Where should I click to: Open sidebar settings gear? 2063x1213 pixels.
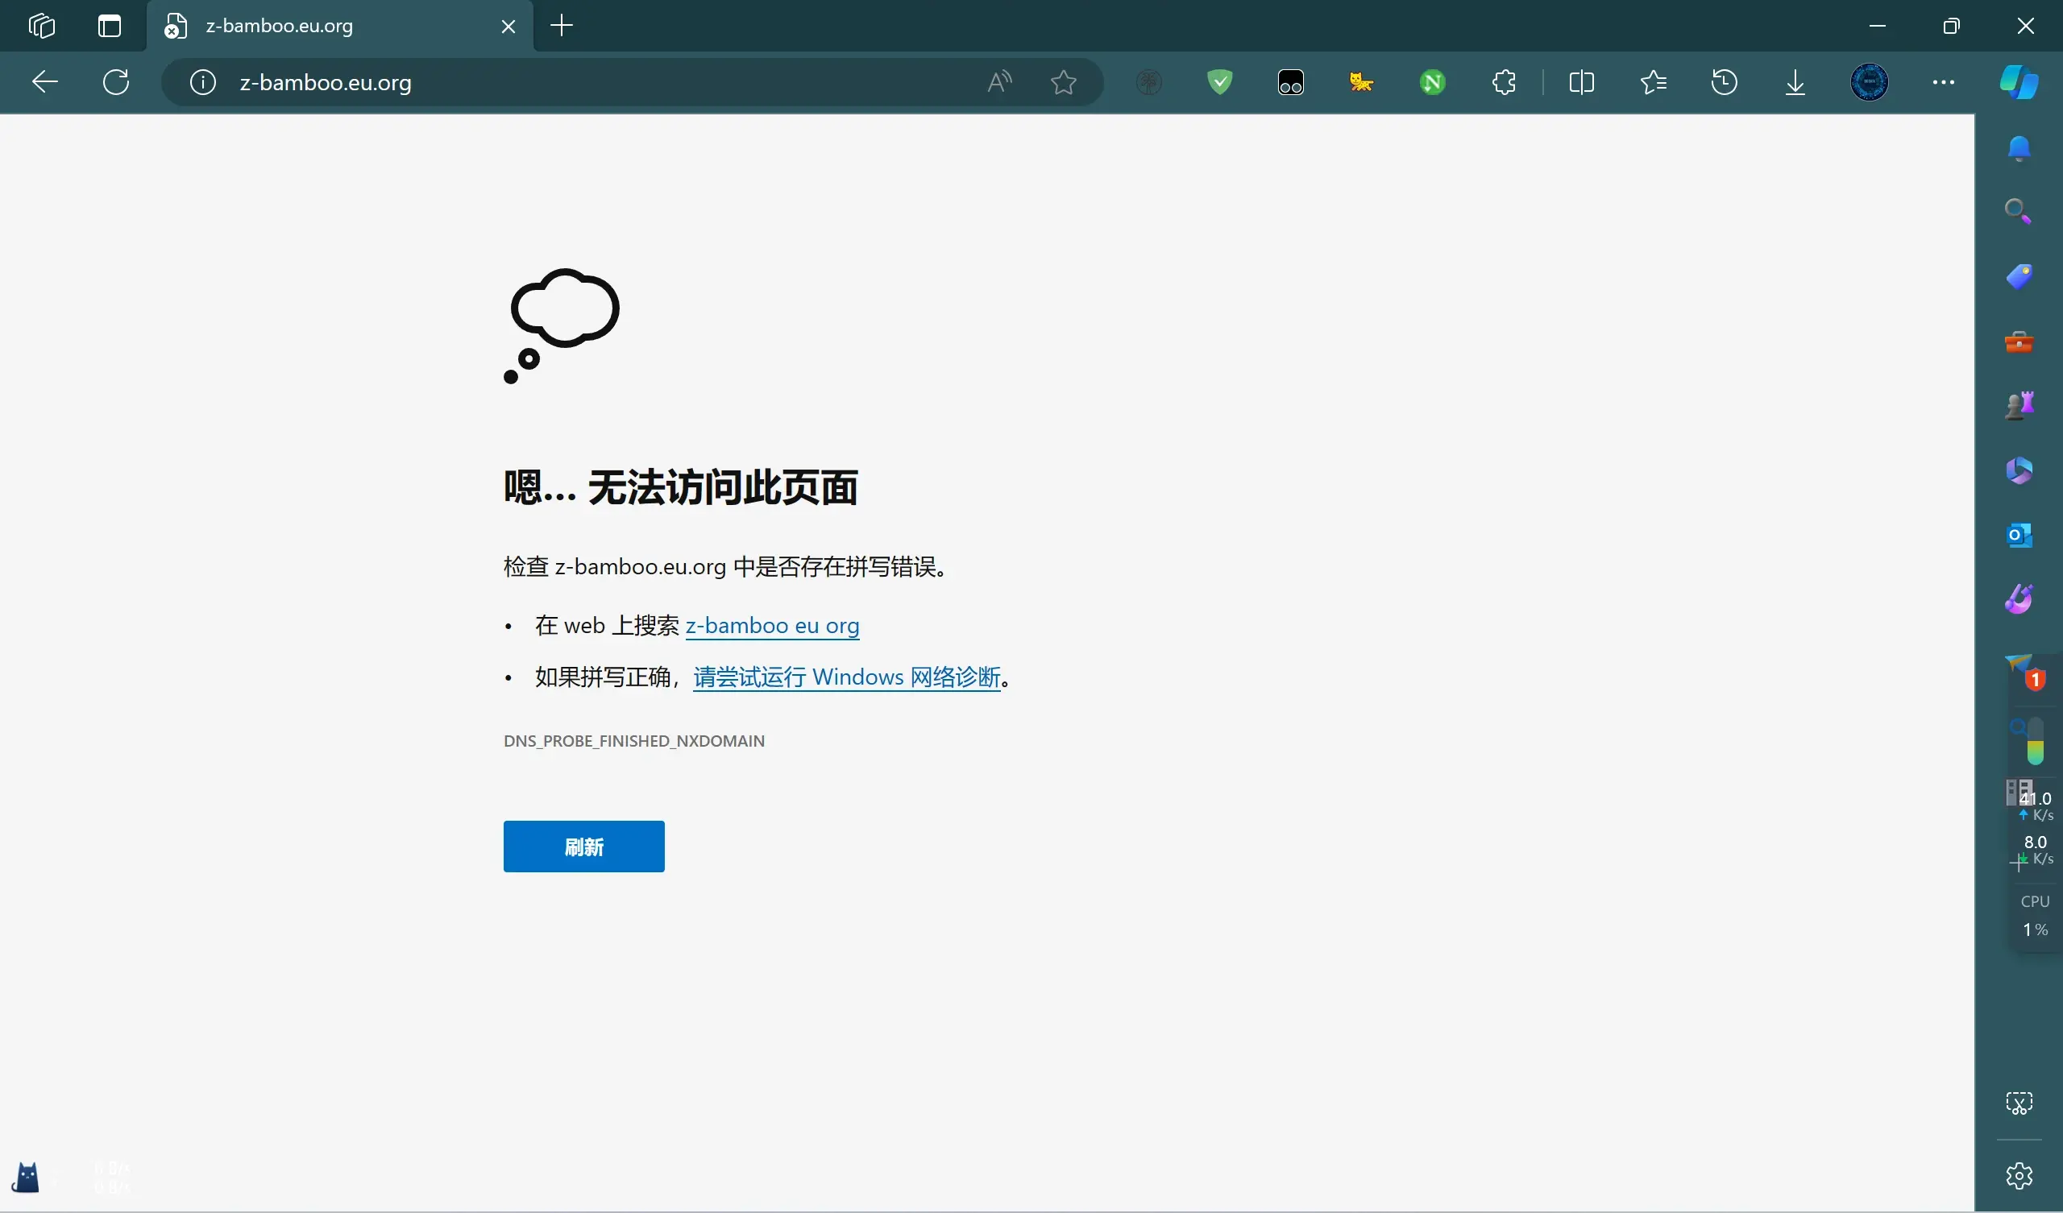pyautogui.click(x=2019, y=1175)
